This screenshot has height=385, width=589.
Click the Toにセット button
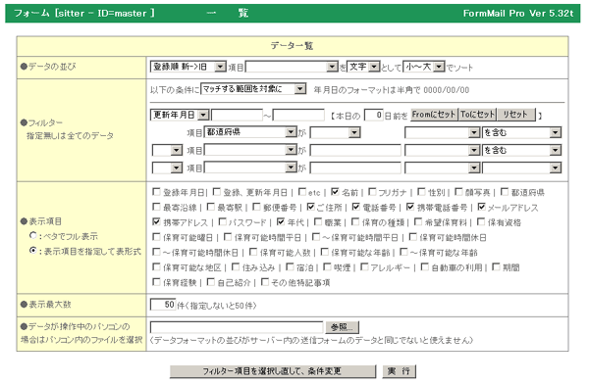coord(477,115)
